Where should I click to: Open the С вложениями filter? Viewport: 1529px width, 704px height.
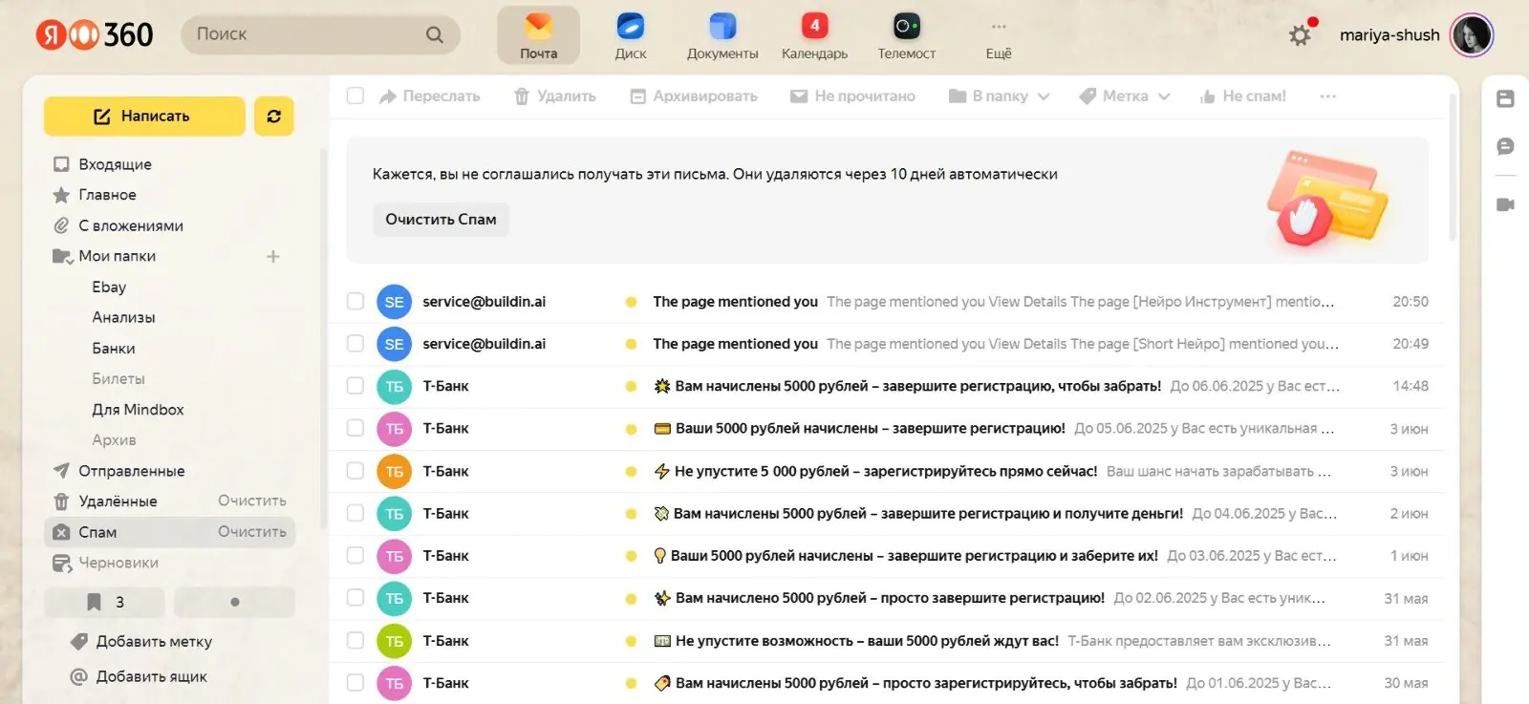(131, 225)
